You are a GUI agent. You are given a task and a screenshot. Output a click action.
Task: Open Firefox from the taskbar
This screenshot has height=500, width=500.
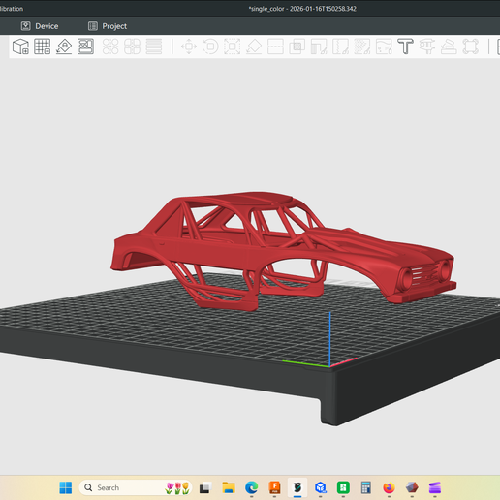tap(389, 487)
